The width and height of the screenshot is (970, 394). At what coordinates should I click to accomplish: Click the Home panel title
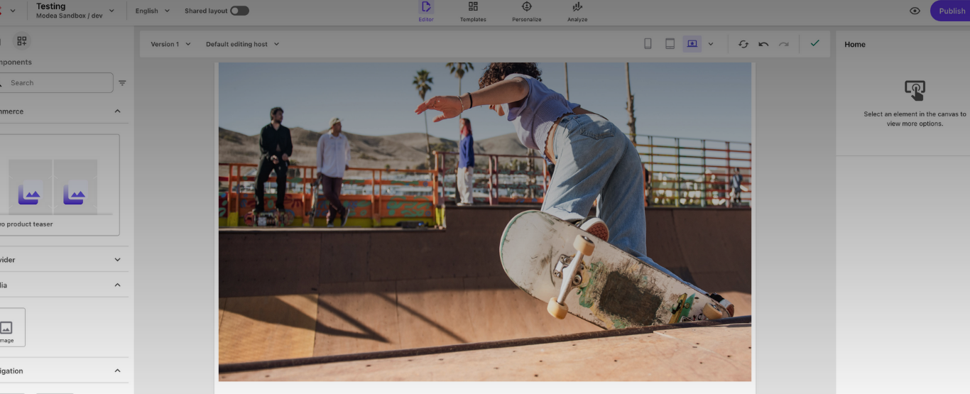click(855, 44)
